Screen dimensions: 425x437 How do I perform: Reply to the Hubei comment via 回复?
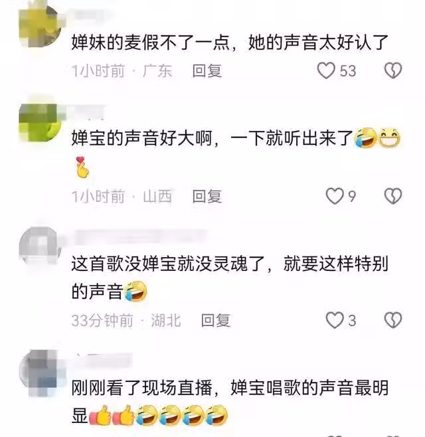pyautogui.click(x=216, y=320)
